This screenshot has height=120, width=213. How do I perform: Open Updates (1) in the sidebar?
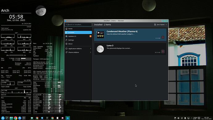(78, 36)
